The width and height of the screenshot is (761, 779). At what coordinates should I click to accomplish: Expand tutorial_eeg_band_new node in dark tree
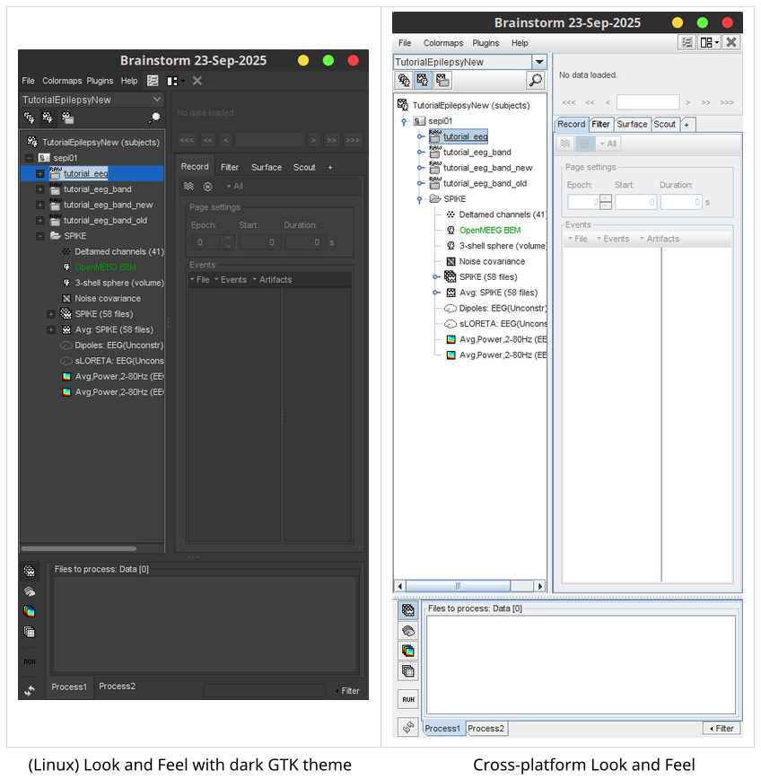[x=39, y=206]
